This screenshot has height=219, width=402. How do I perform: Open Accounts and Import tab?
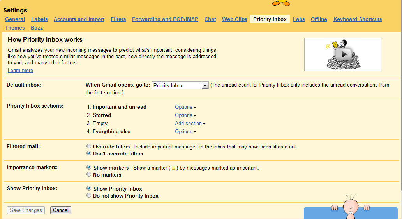click(x=79, y=19)
